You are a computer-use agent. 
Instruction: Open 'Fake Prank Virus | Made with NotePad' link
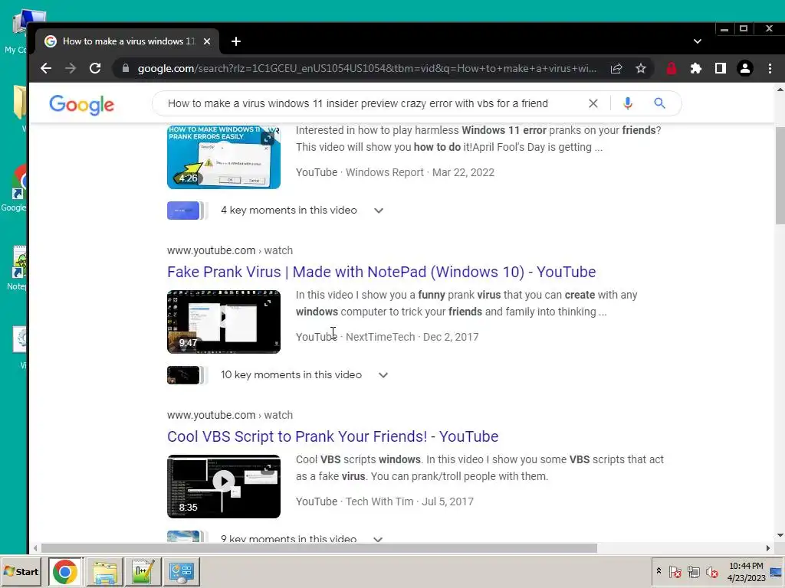(382, 272)
